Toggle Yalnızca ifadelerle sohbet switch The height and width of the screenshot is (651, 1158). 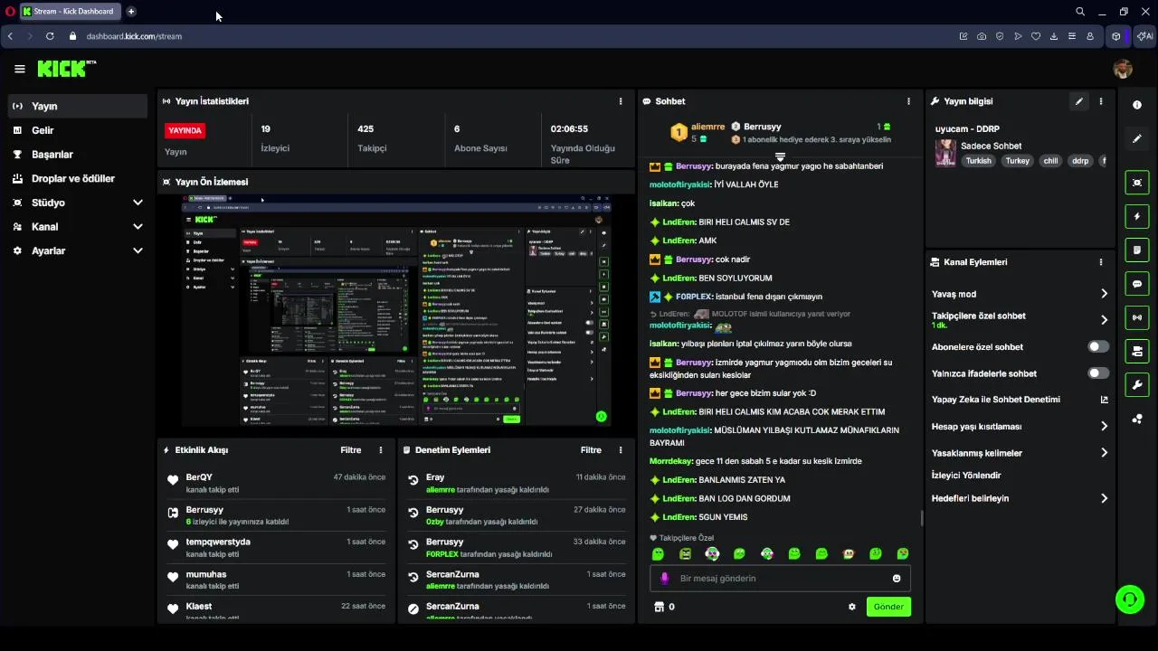coord(1098,373)
